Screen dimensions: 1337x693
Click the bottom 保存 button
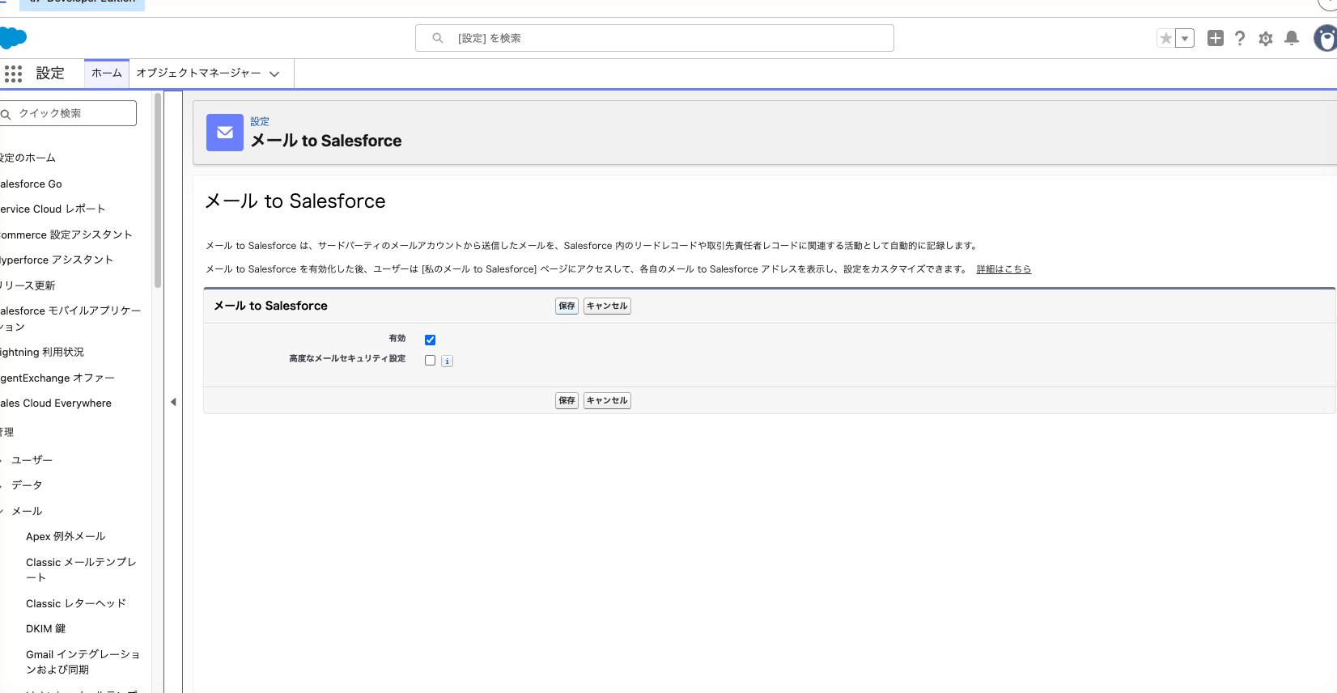567,400
